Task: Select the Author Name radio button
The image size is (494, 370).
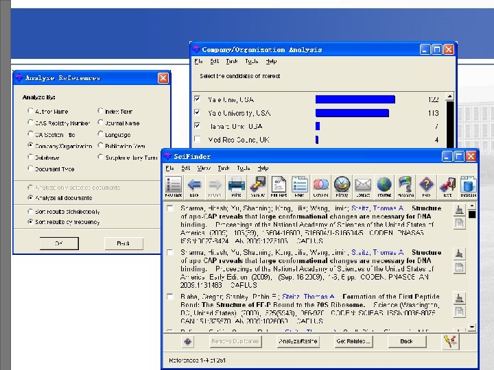Action: (x=30, y=111)
